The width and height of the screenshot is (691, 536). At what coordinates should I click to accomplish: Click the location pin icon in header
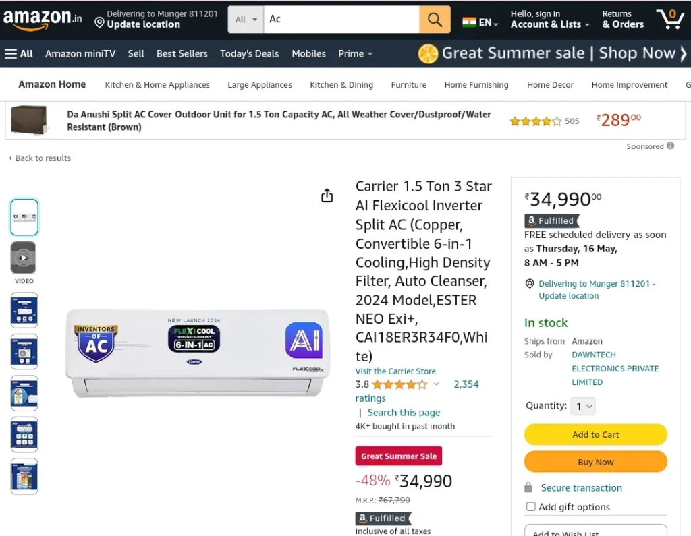100,22
